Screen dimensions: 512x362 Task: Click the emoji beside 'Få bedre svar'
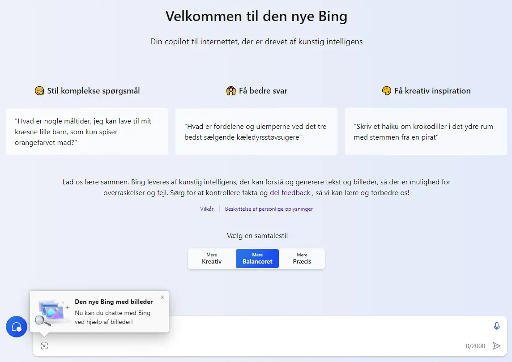(x=231, y=91)
